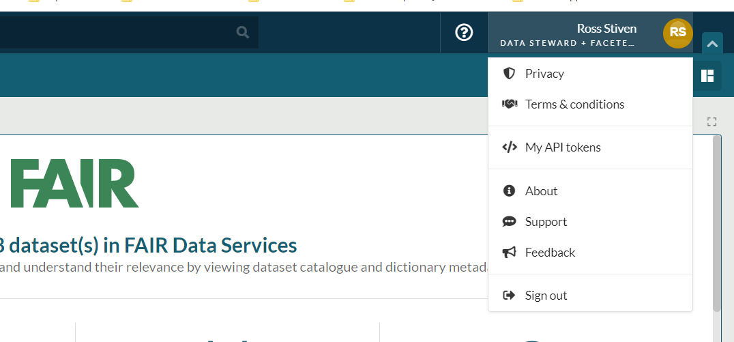Open the Support menu item
The width and height of the screenshot is (734, 342).
click(546, 222)
